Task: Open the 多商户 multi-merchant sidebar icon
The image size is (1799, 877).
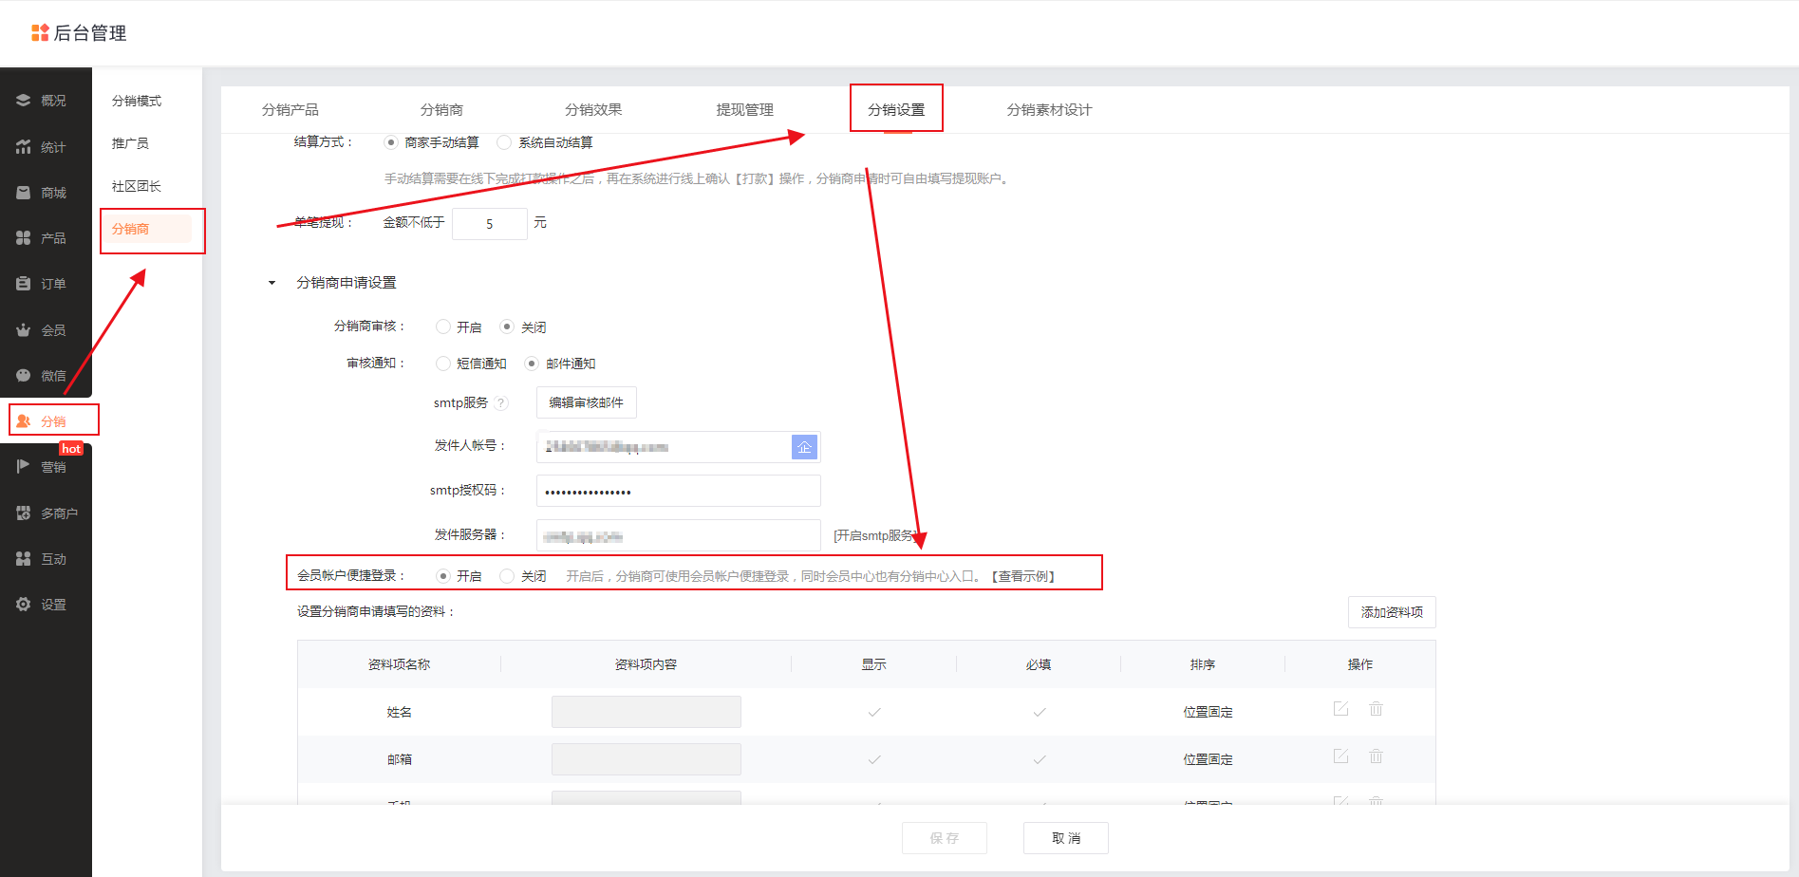Action: [24, 513]
